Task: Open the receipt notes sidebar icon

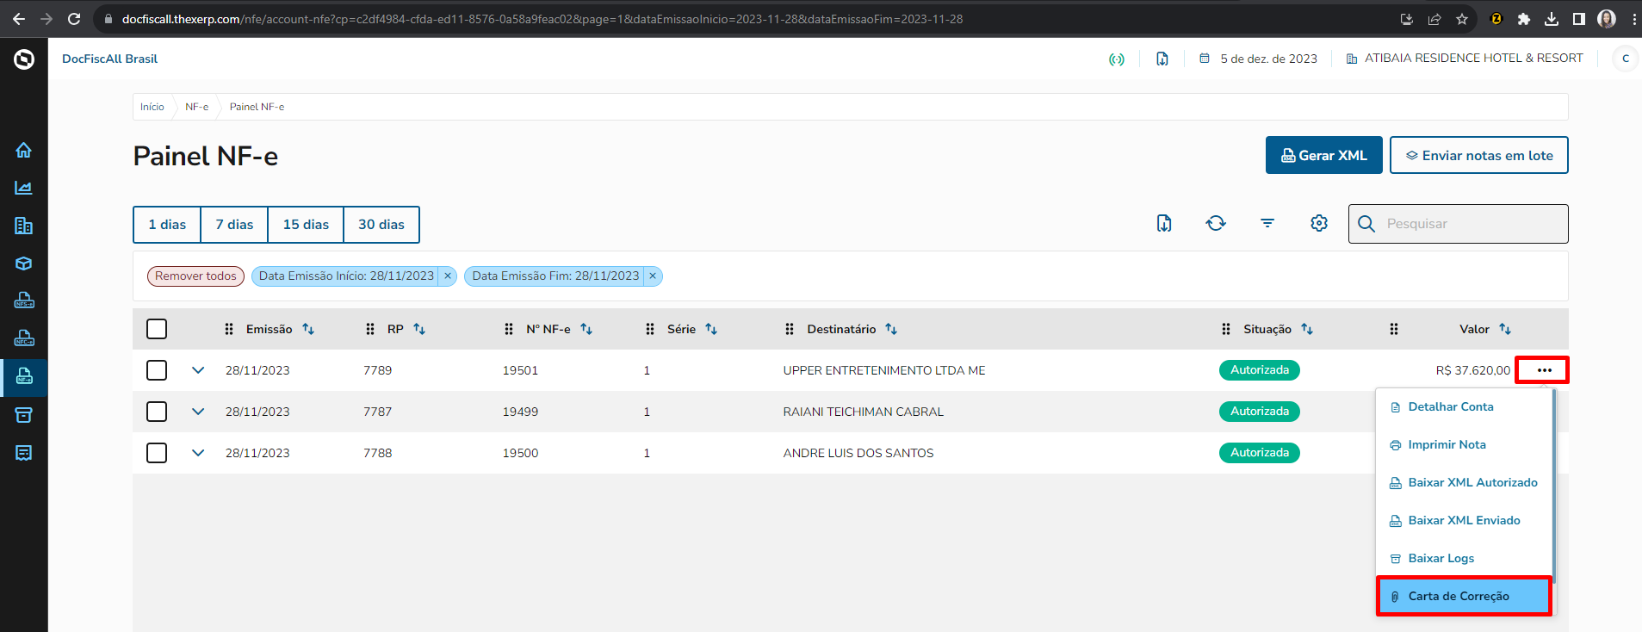Action: point(23,453)
